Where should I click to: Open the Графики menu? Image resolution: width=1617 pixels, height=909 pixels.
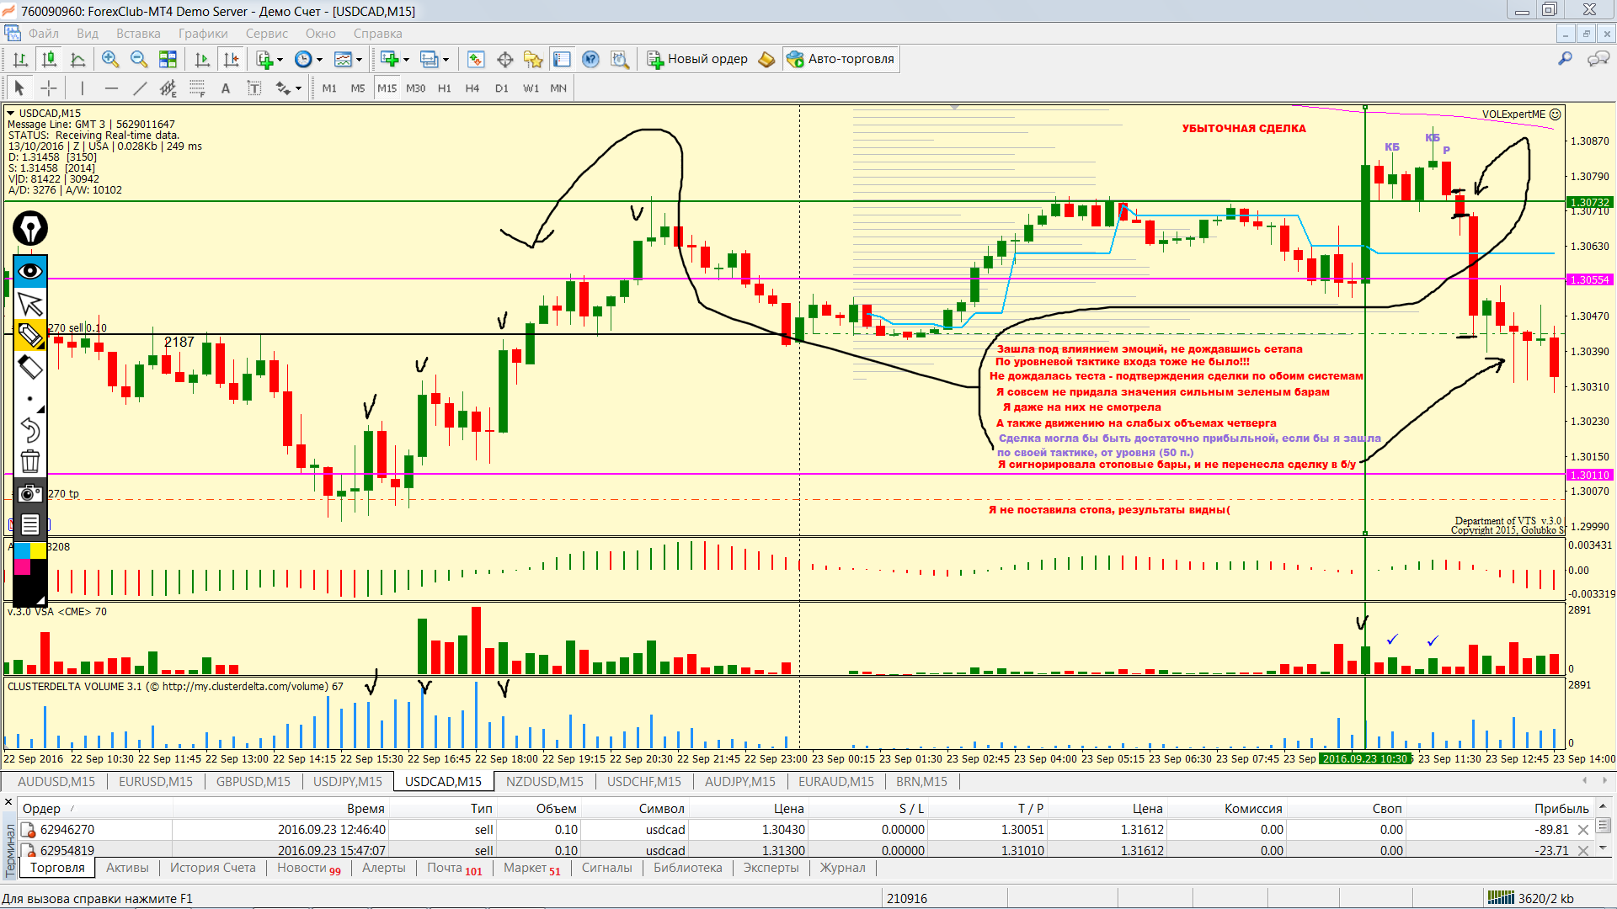[x=203, y=34]
